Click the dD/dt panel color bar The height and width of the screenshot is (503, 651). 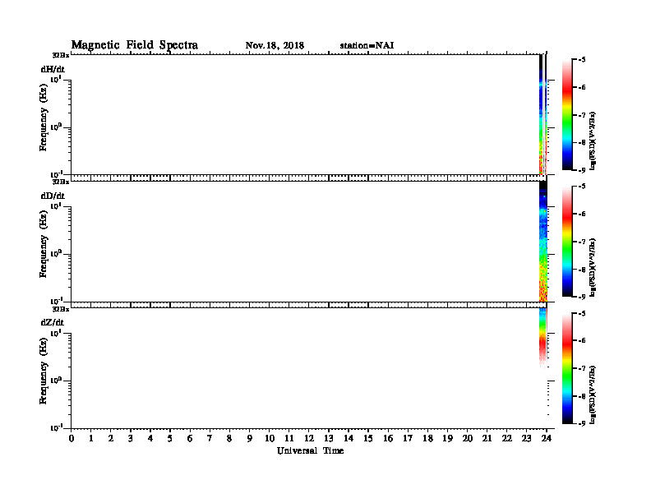tap(567, 242)
